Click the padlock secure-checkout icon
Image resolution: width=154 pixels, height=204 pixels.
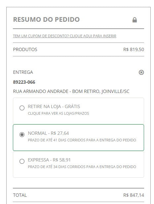click(135, 20)
